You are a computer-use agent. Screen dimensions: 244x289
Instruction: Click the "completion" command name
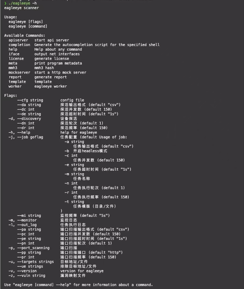19,45
